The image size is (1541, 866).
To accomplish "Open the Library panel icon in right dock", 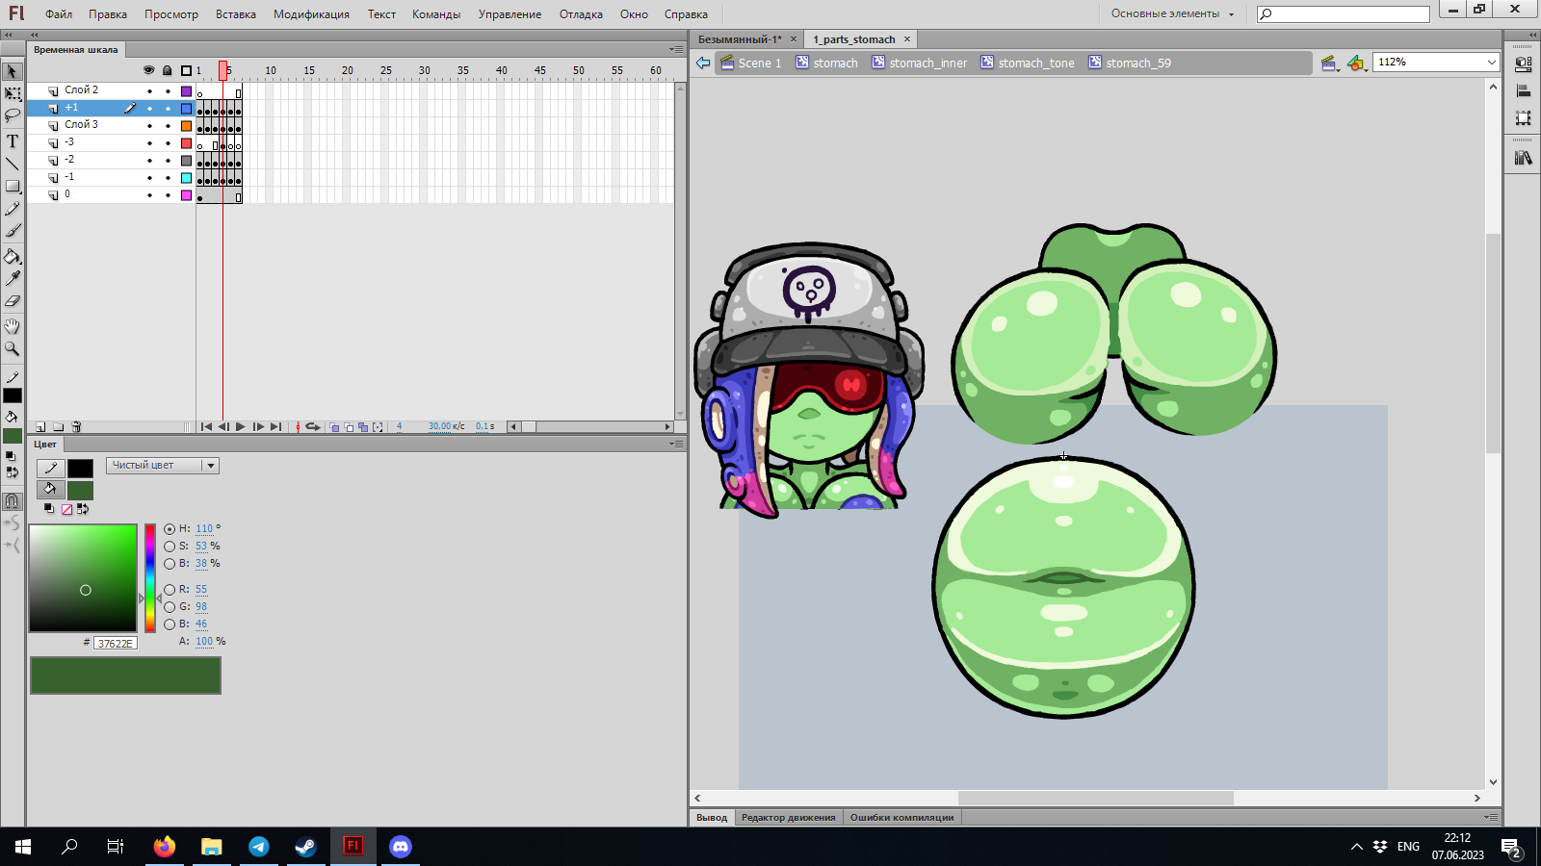I will pos(1524,158).
